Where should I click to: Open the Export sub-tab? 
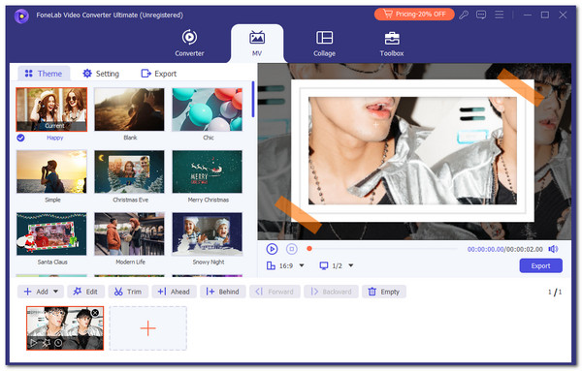(x=158, y=74)
